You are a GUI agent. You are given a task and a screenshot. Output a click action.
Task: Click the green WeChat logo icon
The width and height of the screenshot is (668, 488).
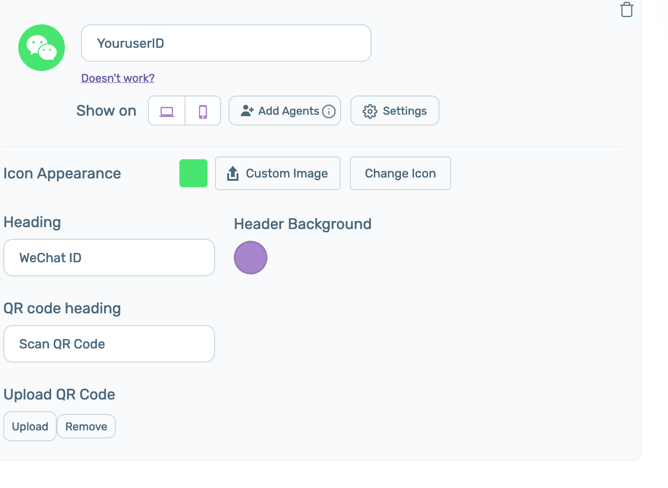click(x=42, y=48)
